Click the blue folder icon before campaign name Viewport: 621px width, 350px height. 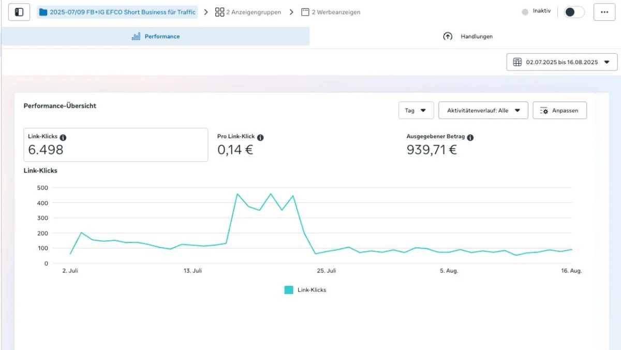pos(44,11)
